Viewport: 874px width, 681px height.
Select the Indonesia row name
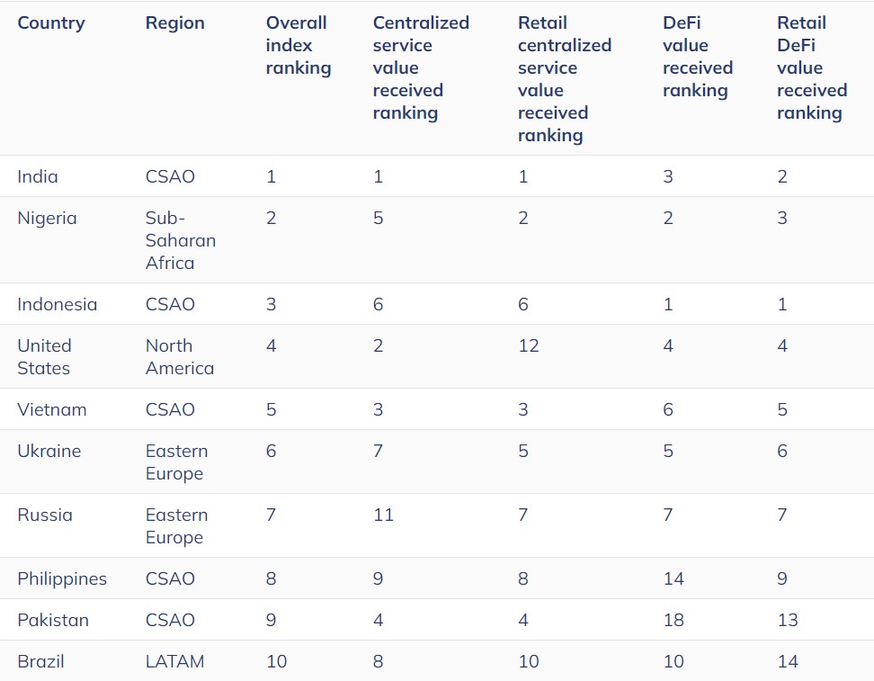click(57, 304)
